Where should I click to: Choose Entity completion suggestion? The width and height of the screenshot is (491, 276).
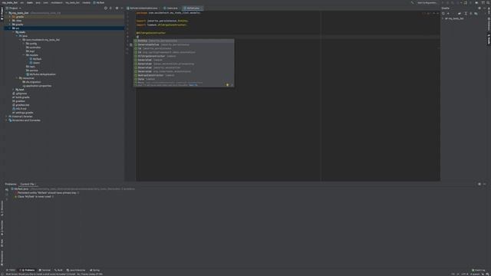click(x=183, y=41)
